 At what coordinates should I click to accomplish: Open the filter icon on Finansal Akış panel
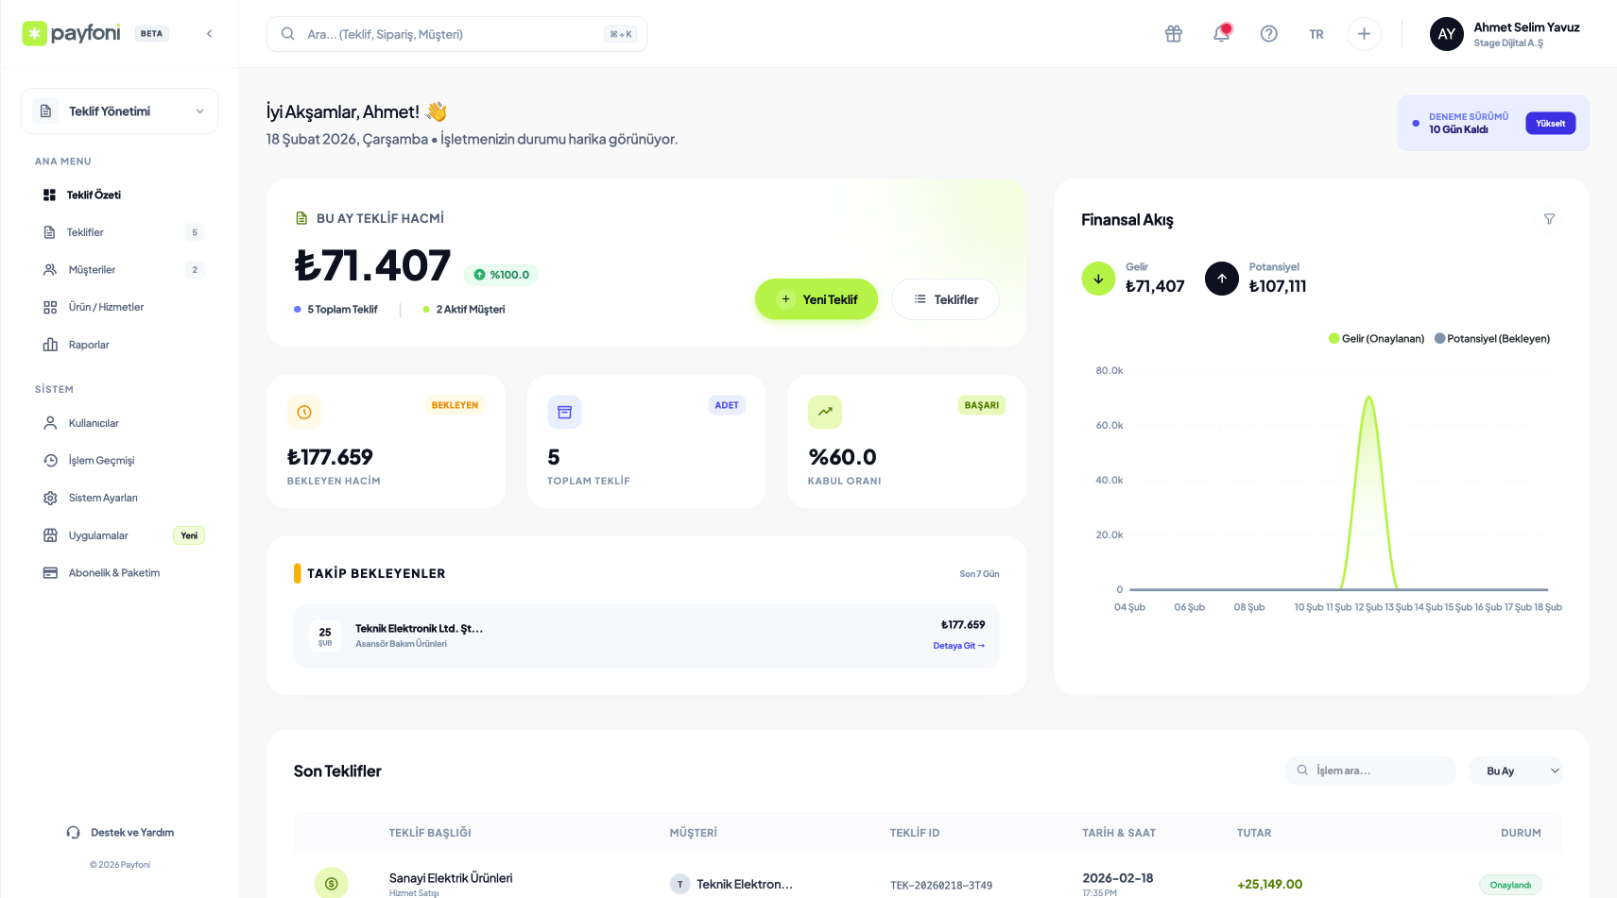[1550, 218]
